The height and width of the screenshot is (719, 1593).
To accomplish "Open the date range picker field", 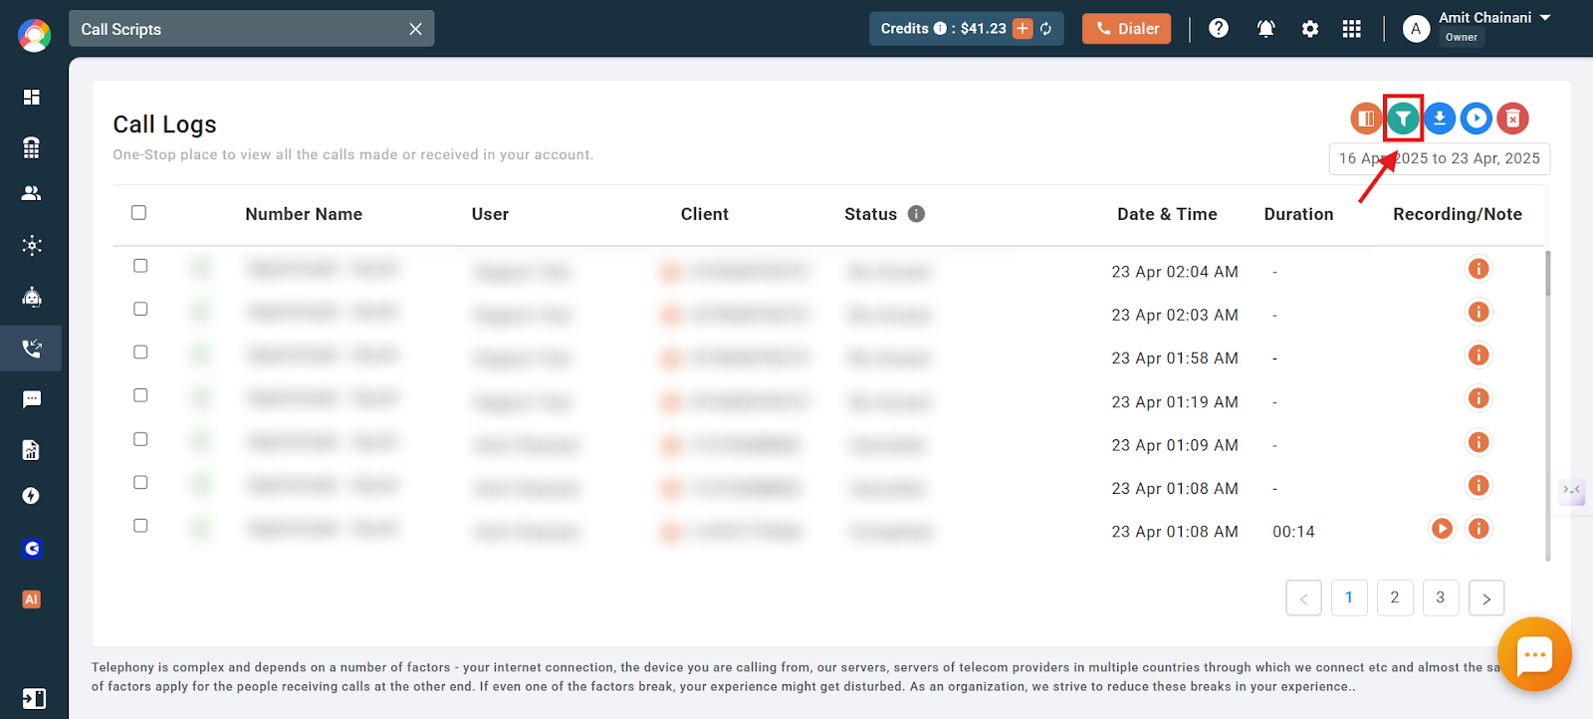I will [1439, 158].
